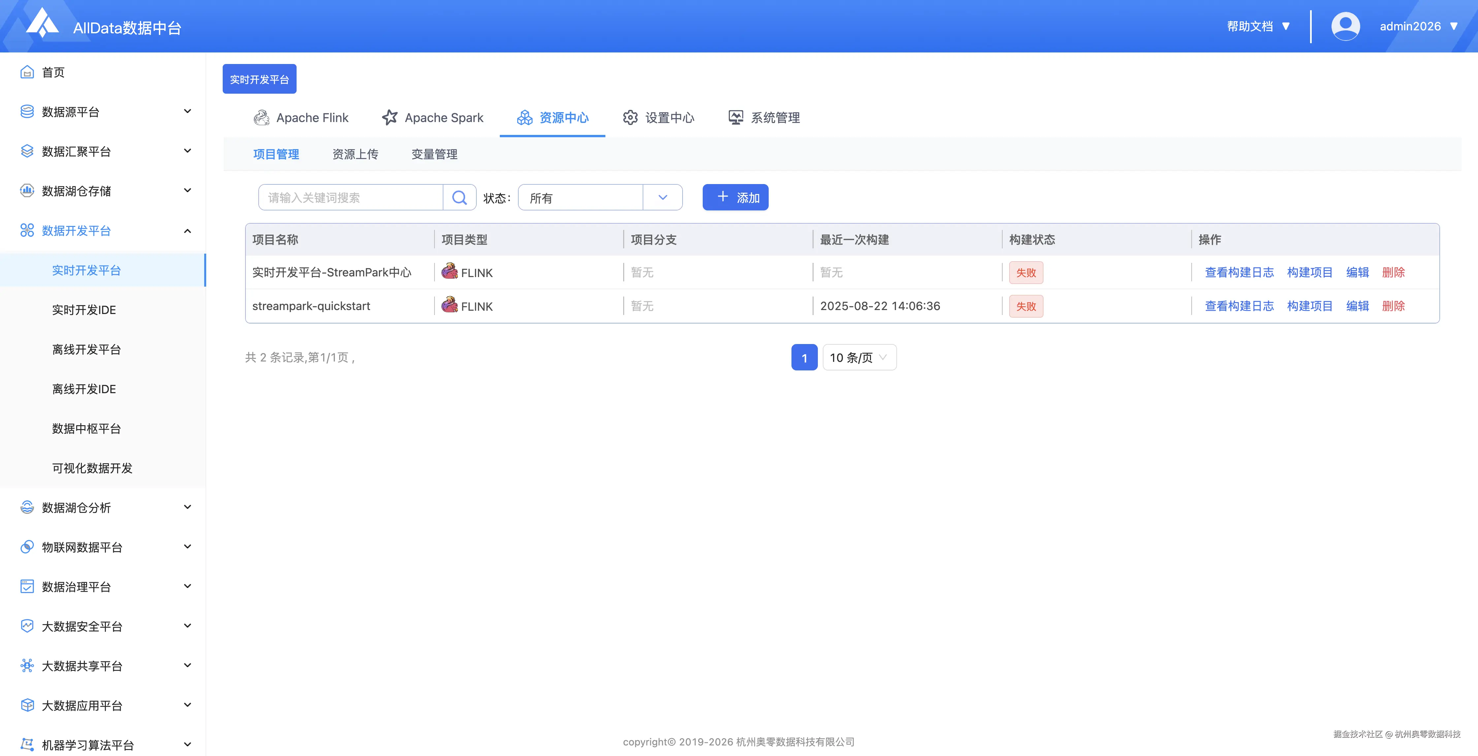
Task: Expand the 数据汇聚平台 menu chevron
Action: pyautogui.click(x=187, y=151)
